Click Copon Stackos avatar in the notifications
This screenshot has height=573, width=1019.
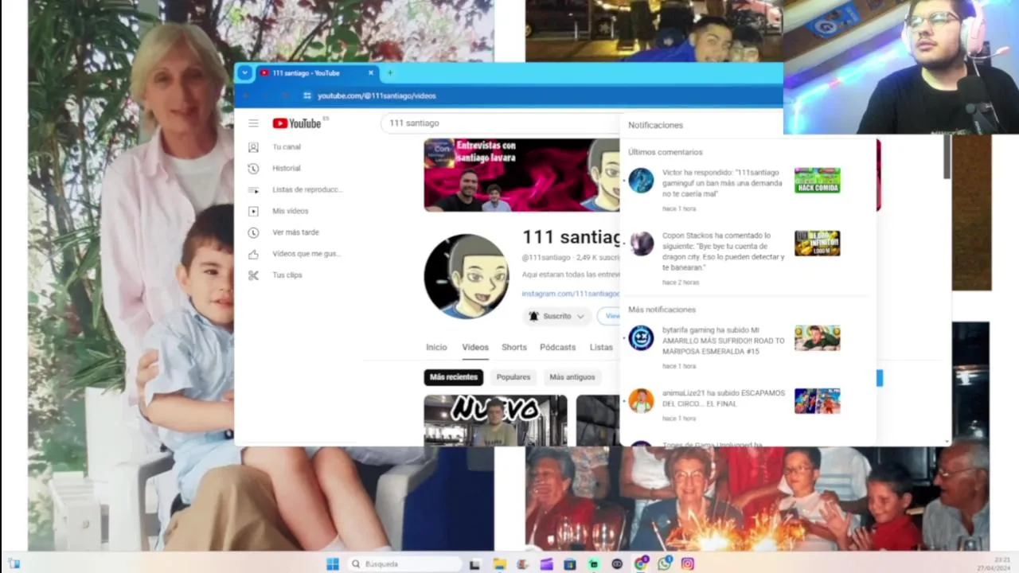point(641,244)
